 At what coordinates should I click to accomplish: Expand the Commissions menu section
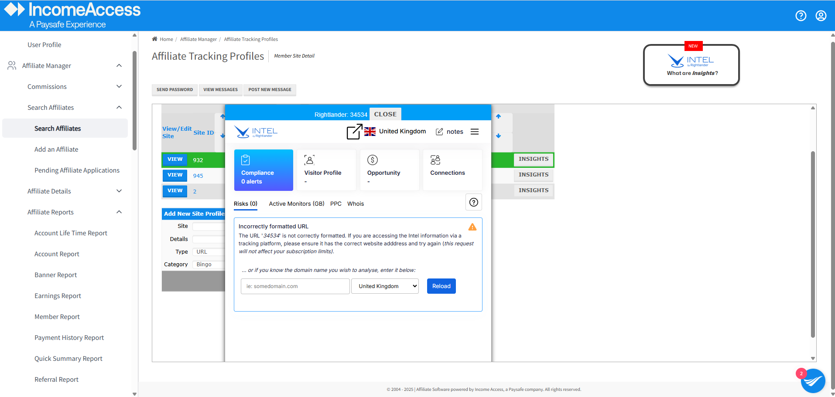click(119, 86)
